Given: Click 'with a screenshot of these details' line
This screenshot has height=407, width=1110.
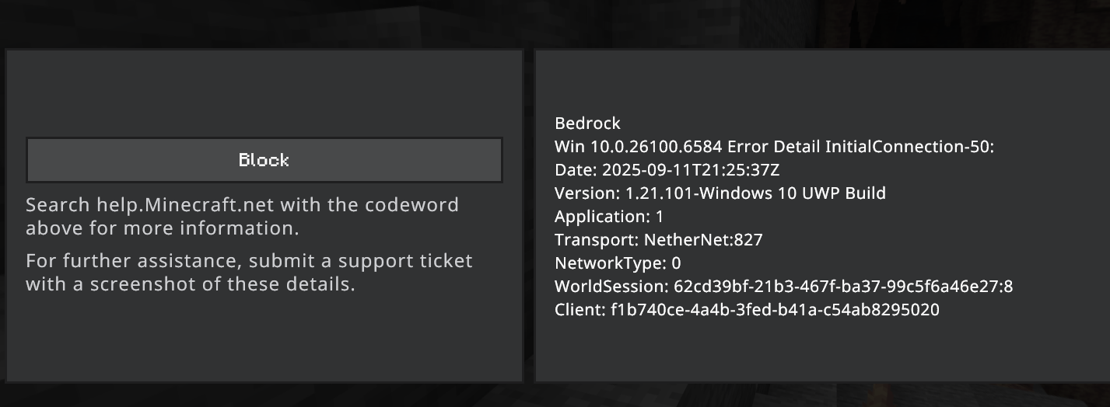Looking at the screenshot, I should [190, 284].
